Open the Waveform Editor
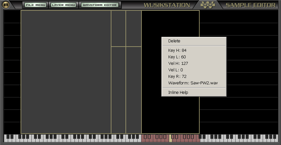Screen dimensions: 281x145 100,5
